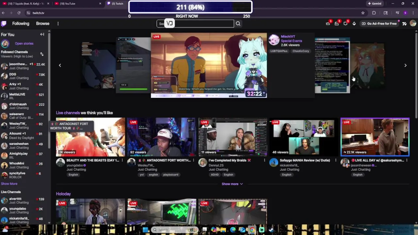418x235 pixels.
Task: Open d1dotnayah channel in sidebar
Action: 24,106
